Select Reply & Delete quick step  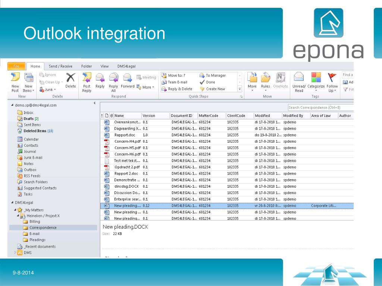pos(177,89)
